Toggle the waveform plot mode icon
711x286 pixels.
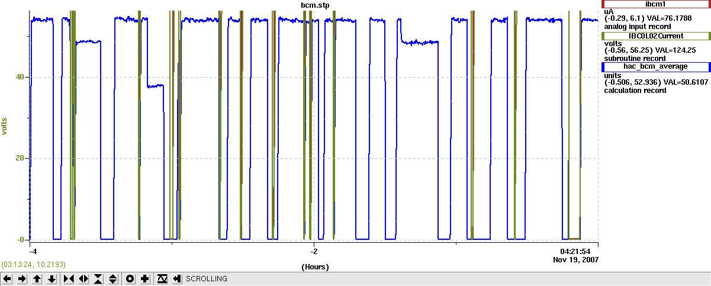click(x=162, y=278)
